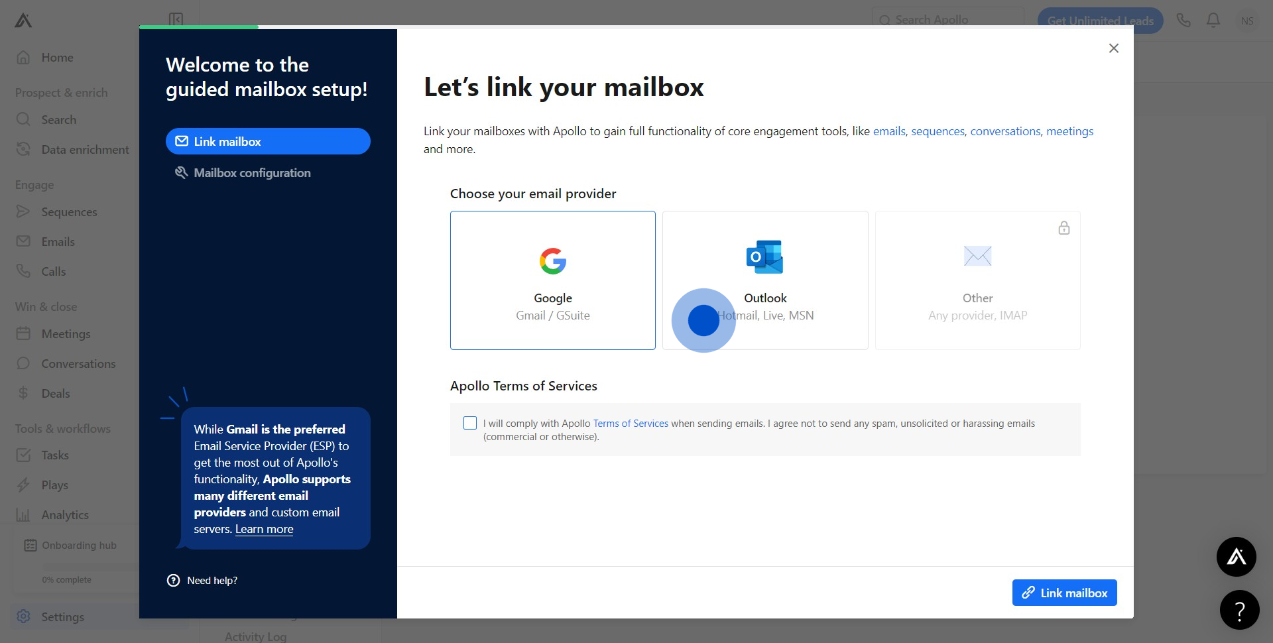The image size is (1273, 643).
Task: Collapse the sidebar with the panel icon
Action: tap(176, 19)
